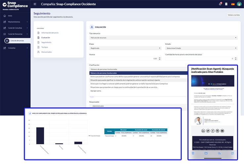Click the tallest bar in compliance chart
The image size is (244, 167).
click(40, 136)
